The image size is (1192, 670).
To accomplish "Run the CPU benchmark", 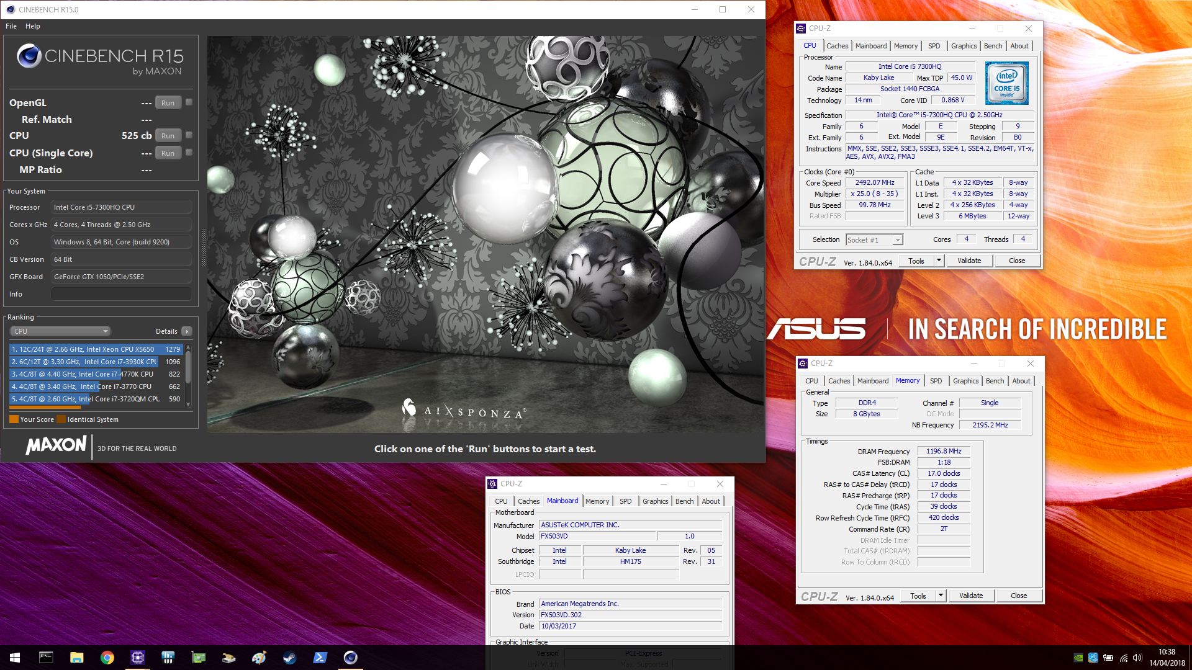I will (168, 136).
